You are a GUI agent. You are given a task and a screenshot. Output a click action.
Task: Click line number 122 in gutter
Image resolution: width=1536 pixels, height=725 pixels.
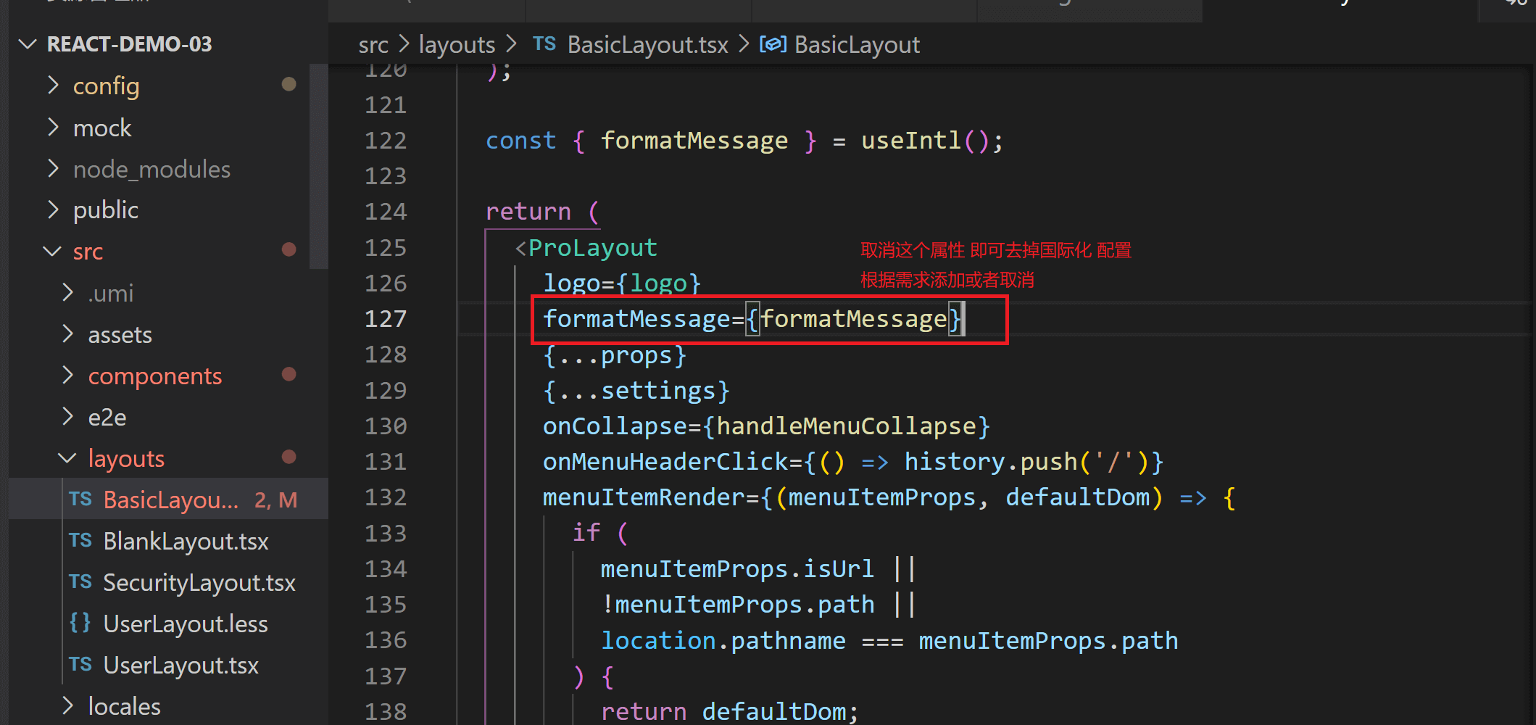(385, 141)
